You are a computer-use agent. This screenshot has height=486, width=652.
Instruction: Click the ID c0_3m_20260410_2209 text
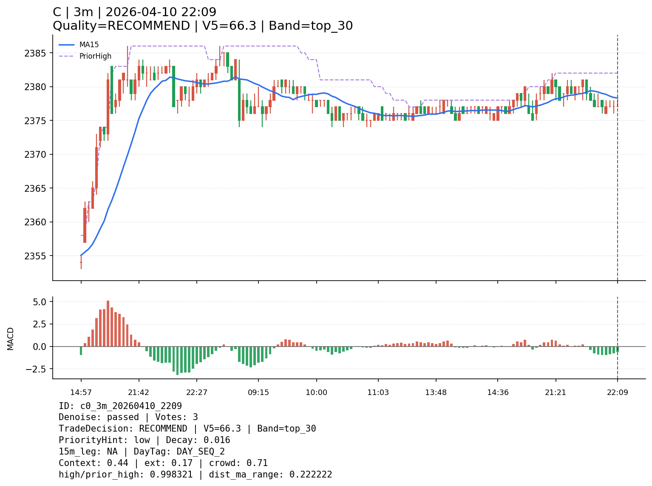point(120,406)
